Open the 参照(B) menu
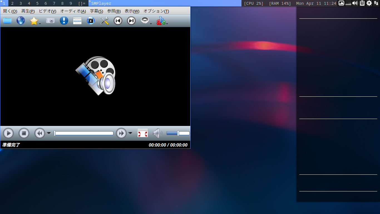Screen dimensions: 380x214 point(114,11)
